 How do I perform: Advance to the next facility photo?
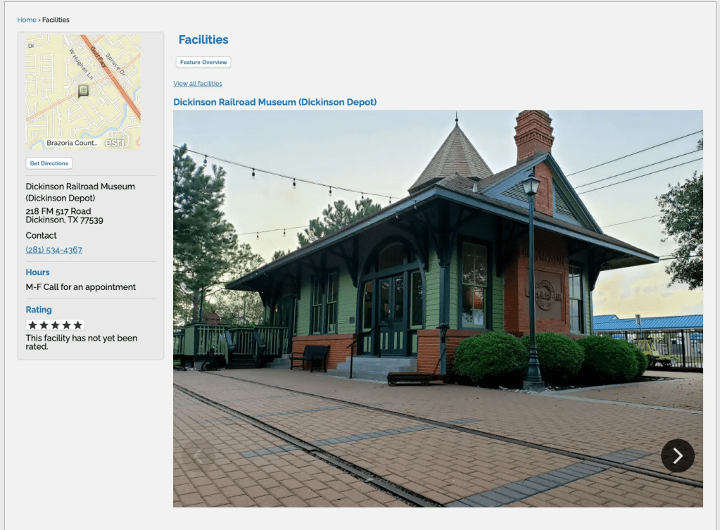tap(677, 455)
